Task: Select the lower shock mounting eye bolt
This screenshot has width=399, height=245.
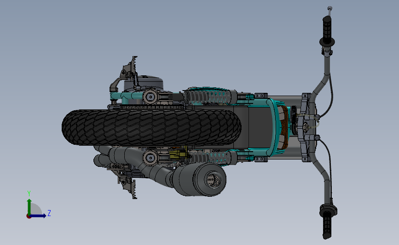Action: point(150,158)
